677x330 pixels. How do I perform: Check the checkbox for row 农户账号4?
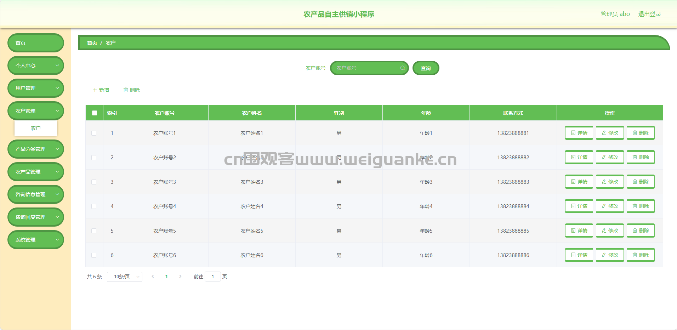click(94, 206)
